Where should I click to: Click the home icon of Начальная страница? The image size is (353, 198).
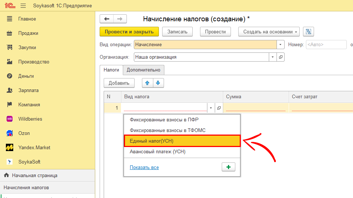point(7,175)
